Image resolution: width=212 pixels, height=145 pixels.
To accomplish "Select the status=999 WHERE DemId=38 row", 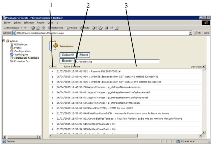I will pyautogui.click(x=125, y=82).
